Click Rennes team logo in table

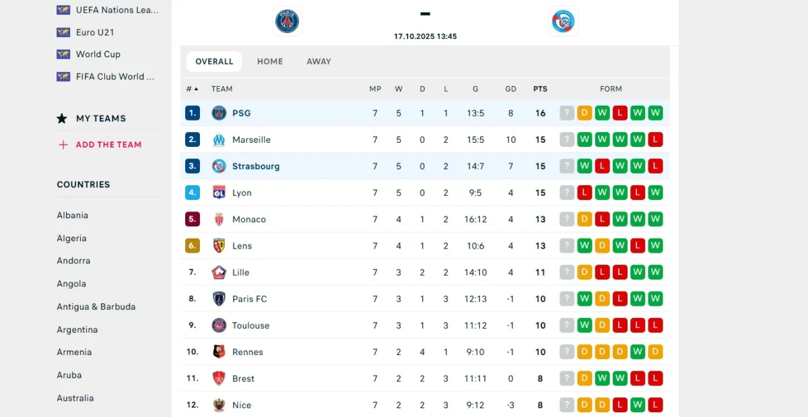coord(219,352)
